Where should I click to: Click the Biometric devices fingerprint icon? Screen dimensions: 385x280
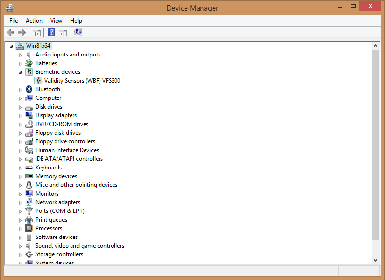tap(29, 72)
